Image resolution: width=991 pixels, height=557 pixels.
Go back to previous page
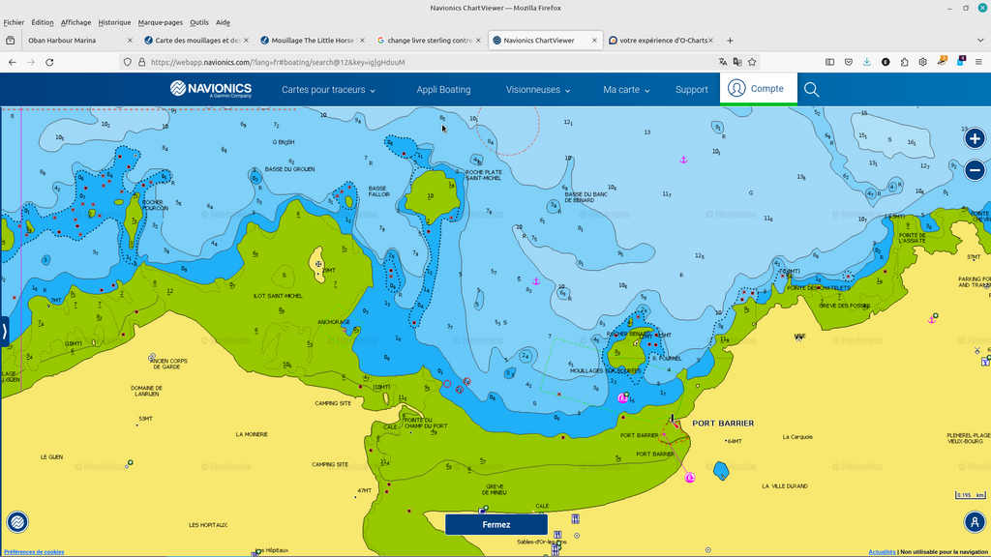click(x=13, y=62)
